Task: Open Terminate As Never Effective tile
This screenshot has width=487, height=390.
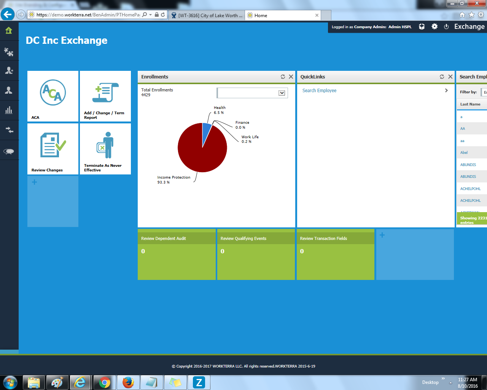Action: tap(105, 149)
